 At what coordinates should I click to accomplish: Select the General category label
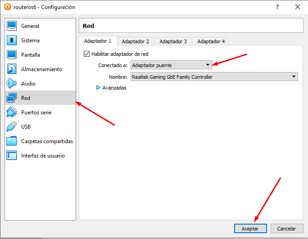[x=30, y=26]
